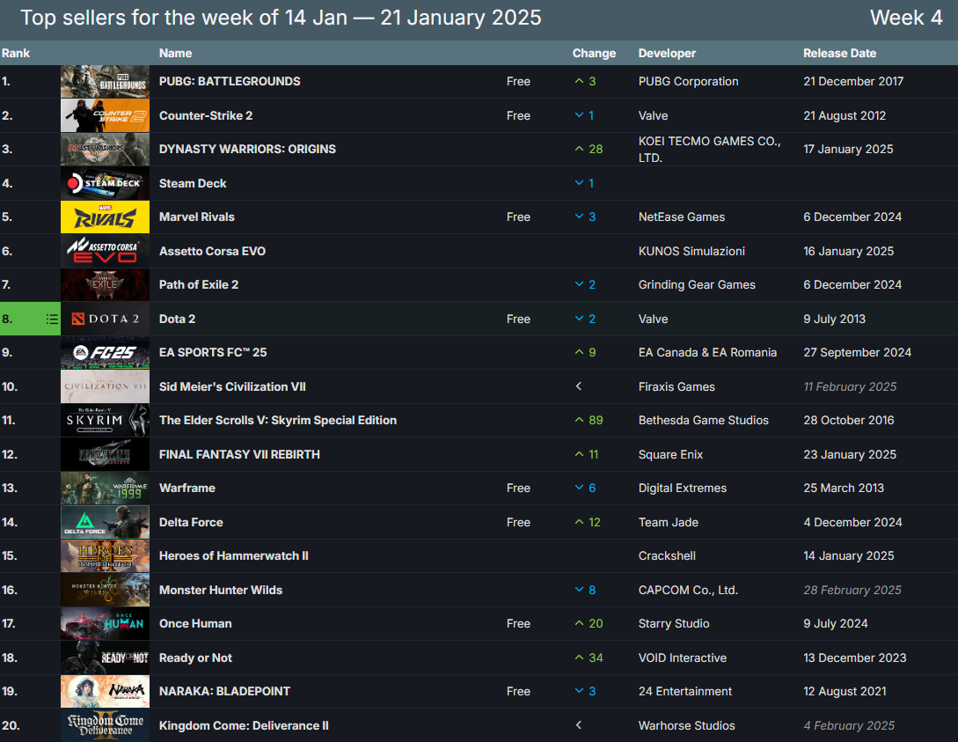
Task: Click the Delta Force logo thumbnail
Action: tap(105, 522)
